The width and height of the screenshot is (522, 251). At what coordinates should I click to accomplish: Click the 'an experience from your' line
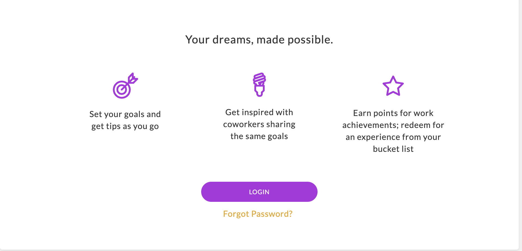393,137
